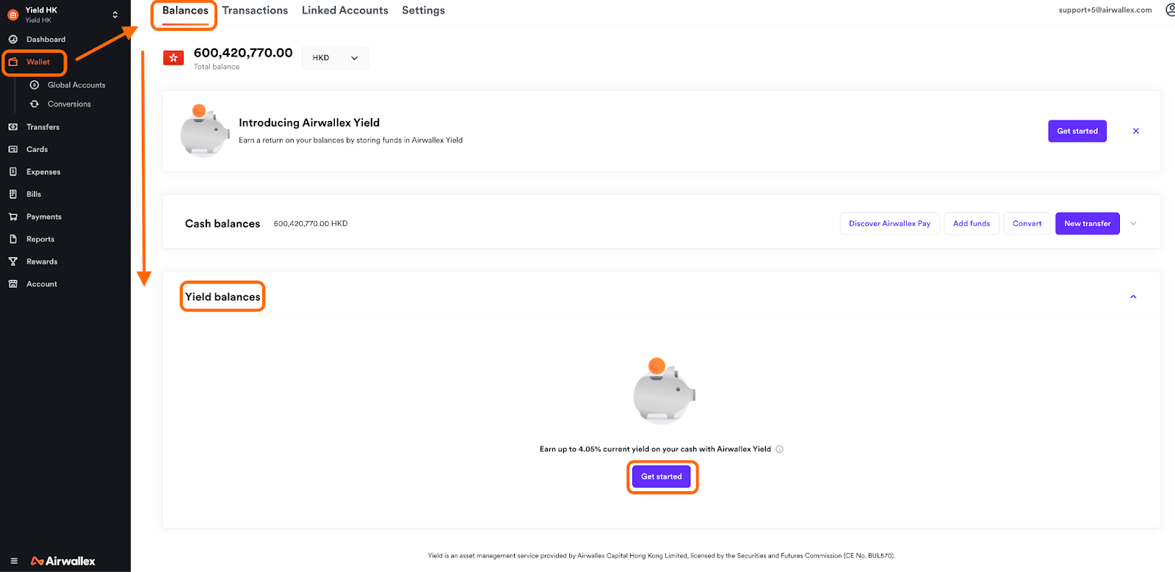Viewport: 1175px width, 572px height.
Task: Click the Dashboard icon in sidebar
Action: click(12, 40)
